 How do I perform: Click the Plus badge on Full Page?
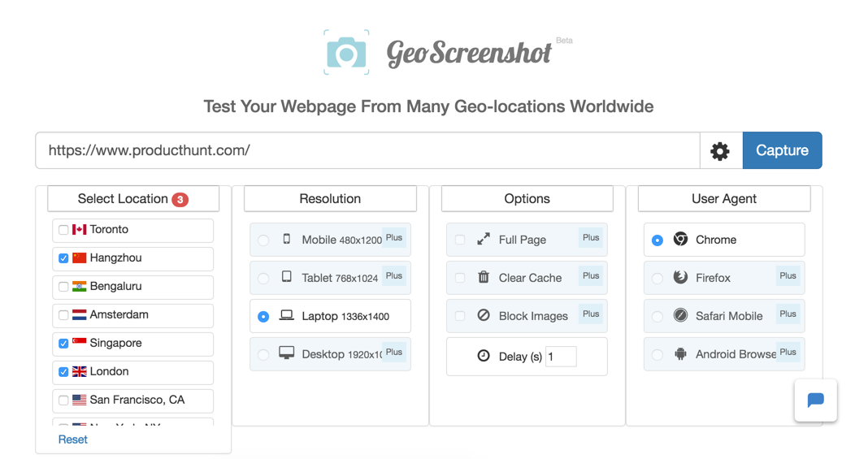[x=591, y=238]
